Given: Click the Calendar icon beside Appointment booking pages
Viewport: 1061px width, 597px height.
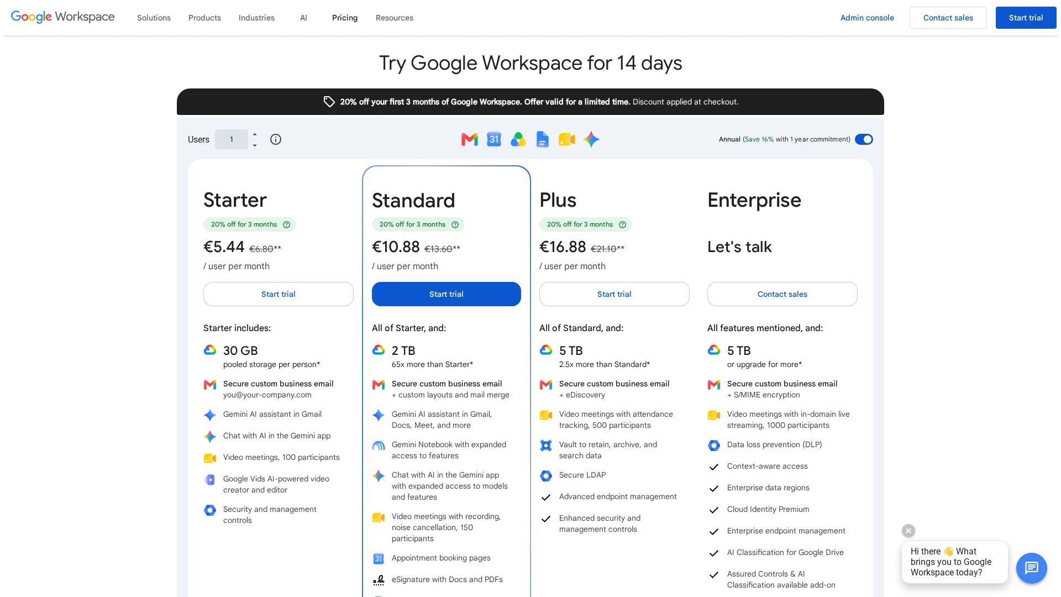Looking at the screenshot, I should tap(379, 559).
